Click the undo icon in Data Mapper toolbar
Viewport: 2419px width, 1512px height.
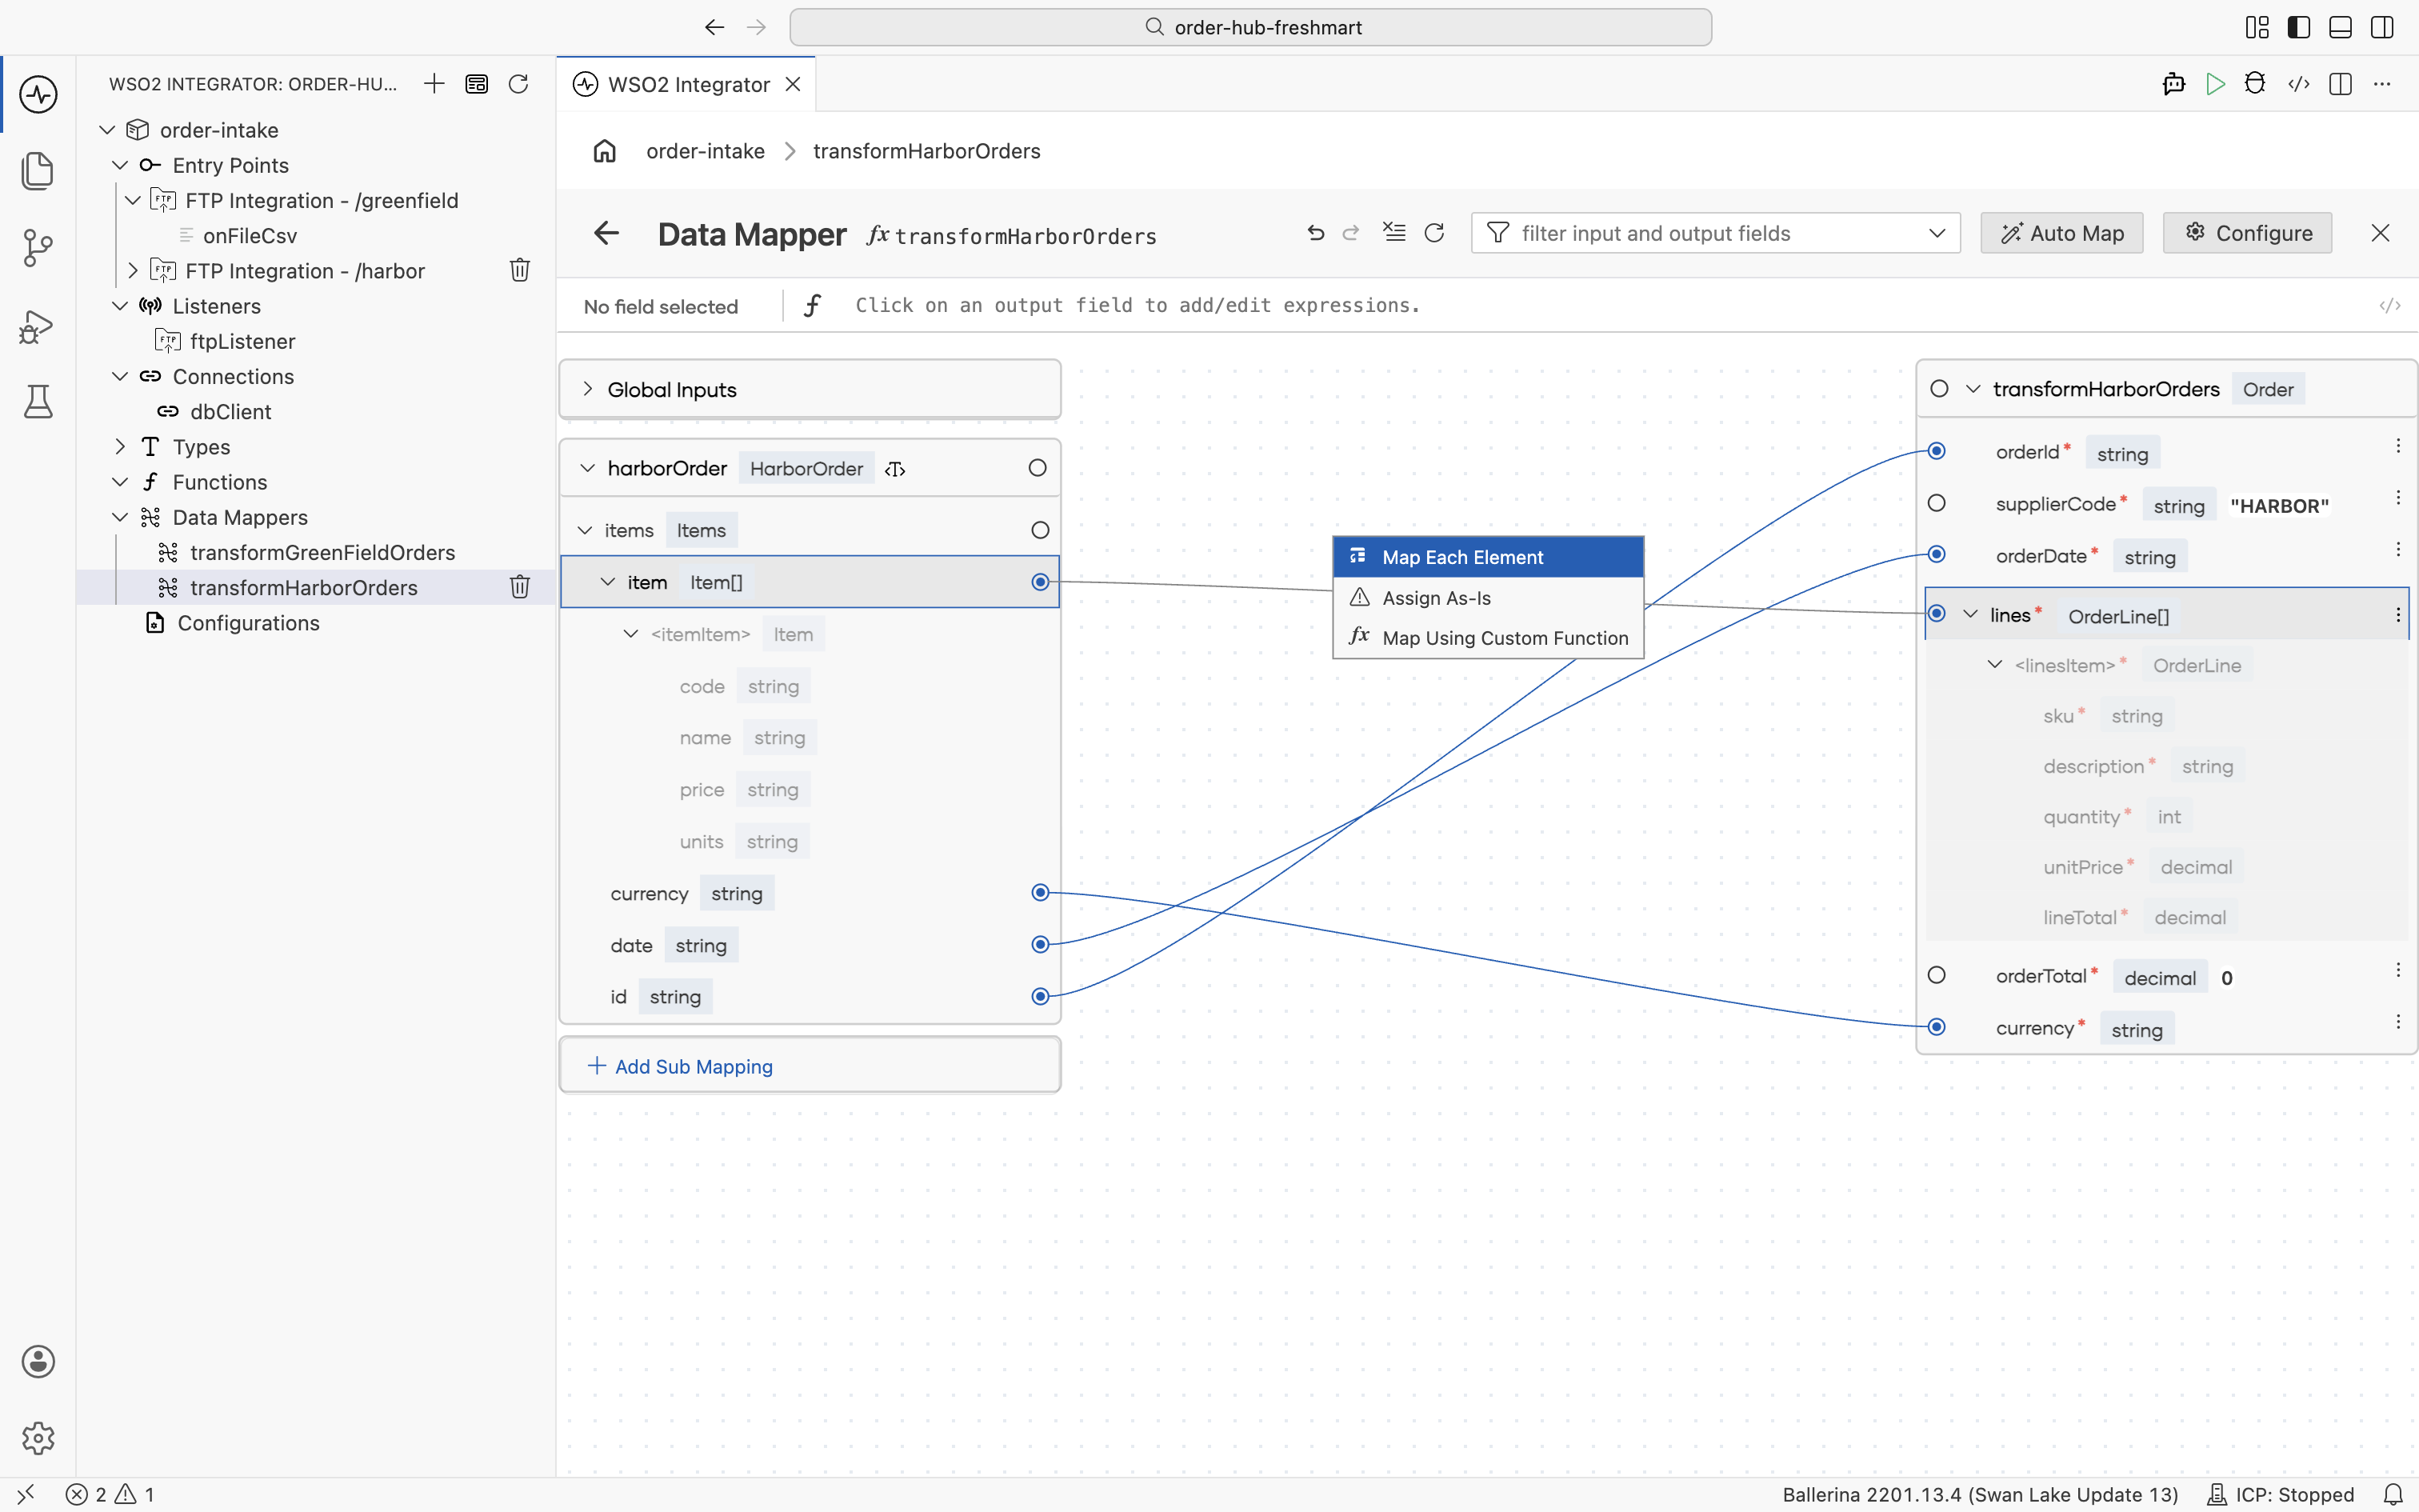click(x=1315, y=233)
